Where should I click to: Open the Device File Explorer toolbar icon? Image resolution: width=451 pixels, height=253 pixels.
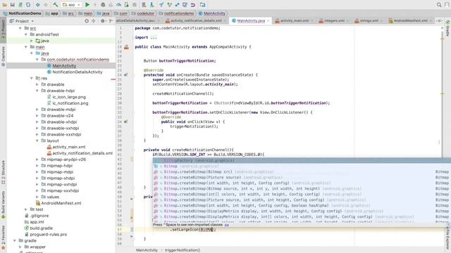(202, 5)
